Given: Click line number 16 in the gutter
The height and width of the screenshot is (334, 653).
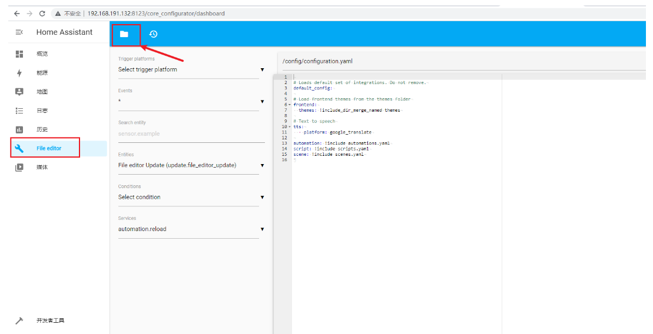Looking at the screenshot, I should click(x=284, y=160).
